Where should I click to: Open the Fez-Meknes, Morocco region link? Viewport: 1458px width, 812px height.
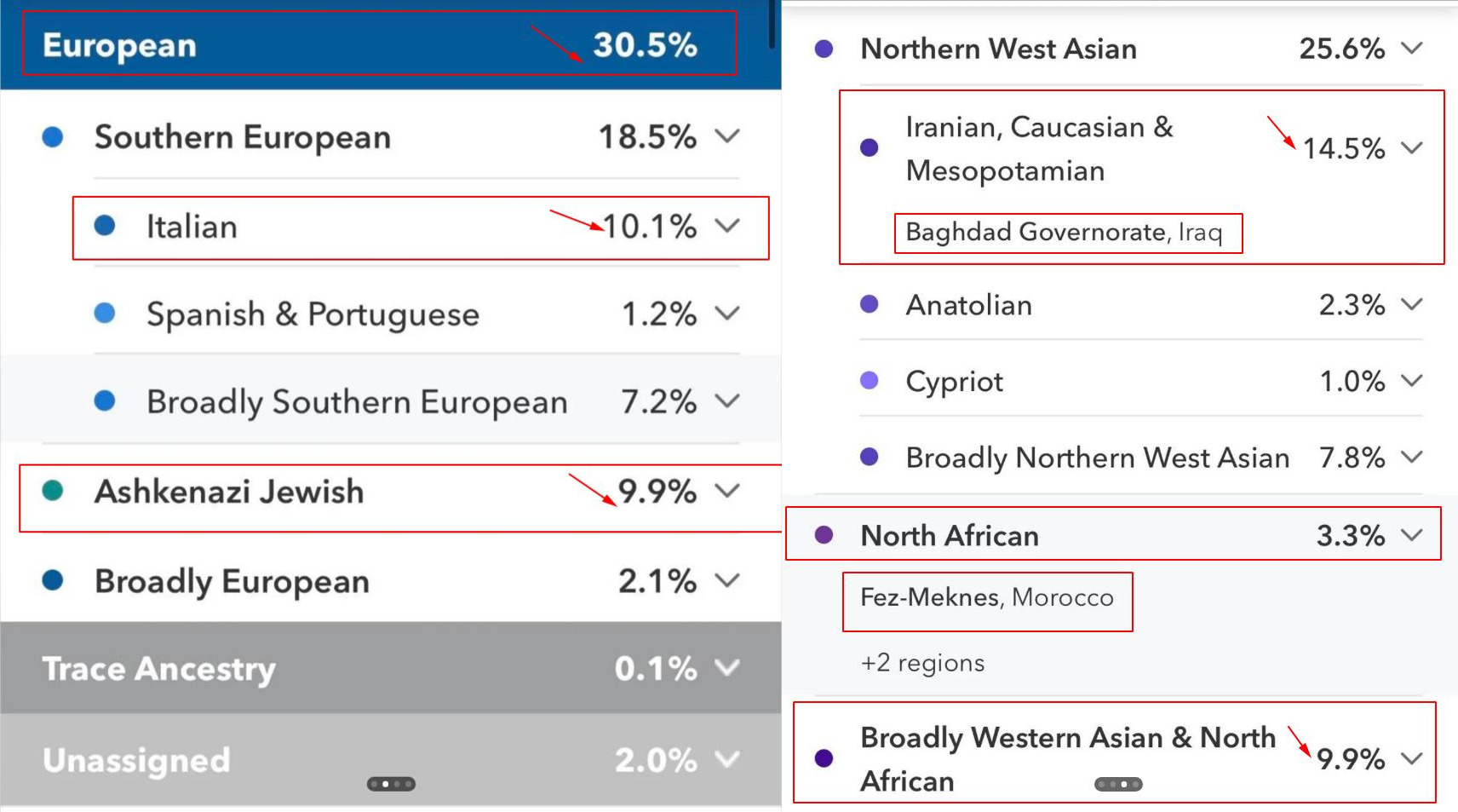(x=986, y=597)
